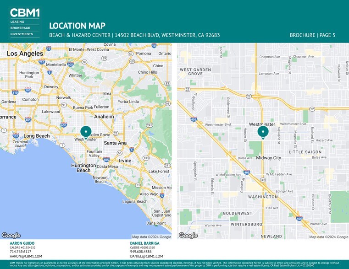Select the Midway City label on the right map
The image size is (349, 269).
click(268, 158)
